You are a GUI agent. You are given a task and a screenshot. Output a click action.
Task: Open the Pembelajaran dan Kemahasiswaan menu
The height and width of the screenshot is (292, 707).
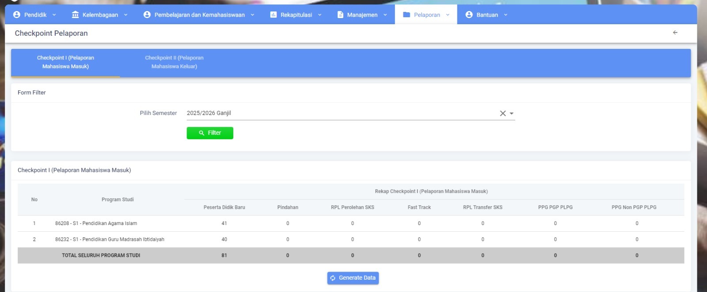coord(199,15)
